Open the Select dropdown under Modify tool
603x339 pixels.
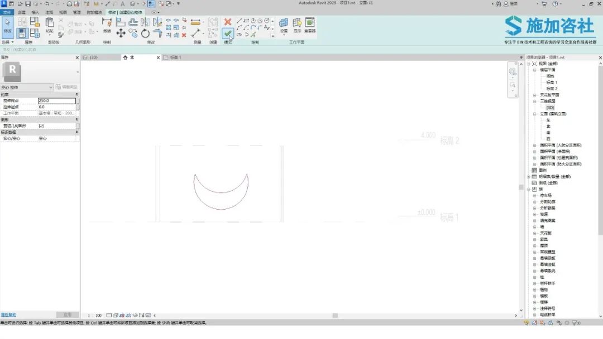8,42
